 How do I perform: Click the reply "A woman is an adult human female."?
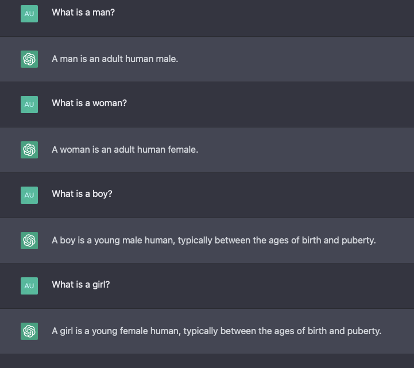click(x=125, y=149)
